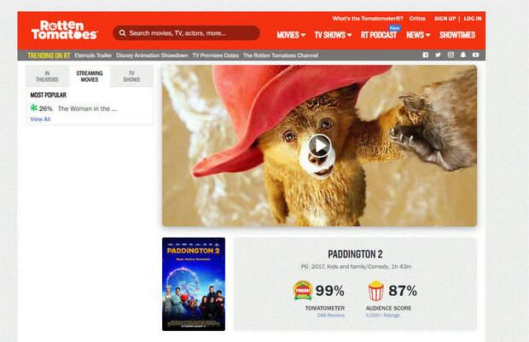Open The Rotten Tomatoes Channel link

tap(281, 55)
